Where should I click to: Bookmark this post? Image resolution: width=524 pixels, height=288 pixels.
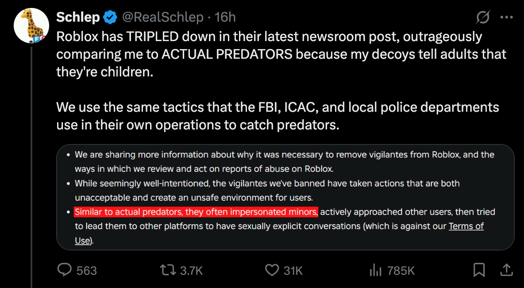[479, 270]
